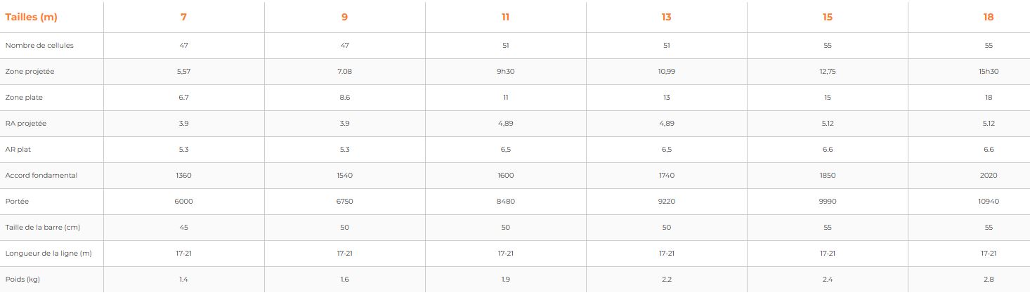Click the "Longueur de la ligne (m)" label
1030x307 pixels.
[x=48, y=254]
